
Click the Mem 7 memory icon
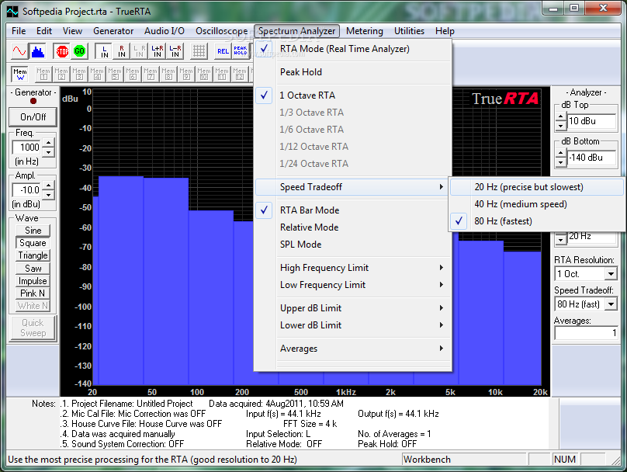[151, 74]
